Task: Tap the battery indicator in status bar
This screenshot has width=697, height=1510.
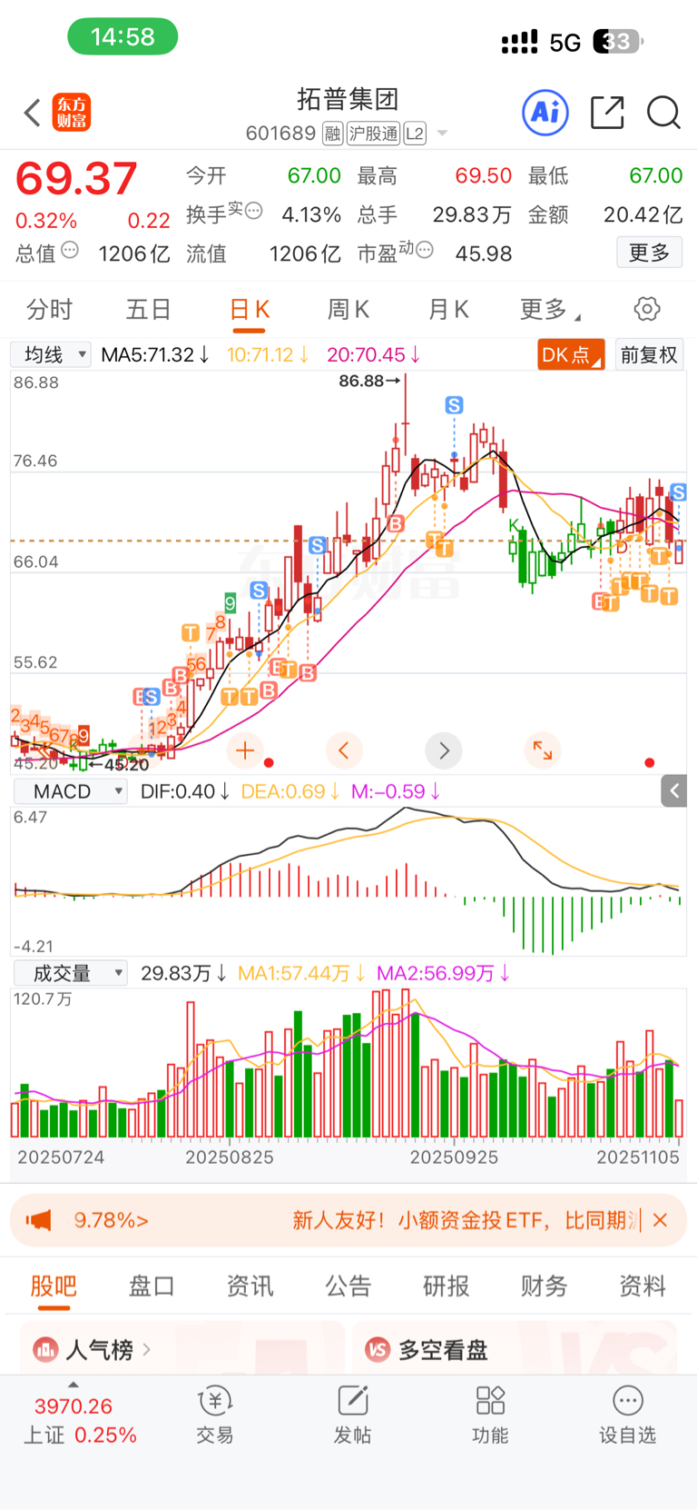Action: point(618,41)
